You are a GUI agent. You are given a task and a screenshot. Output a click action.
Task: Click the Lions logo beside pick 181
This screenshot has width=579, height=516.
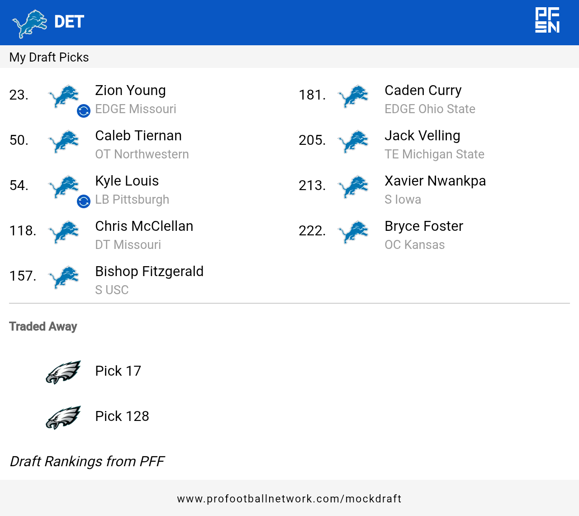(x=353, y=96)
